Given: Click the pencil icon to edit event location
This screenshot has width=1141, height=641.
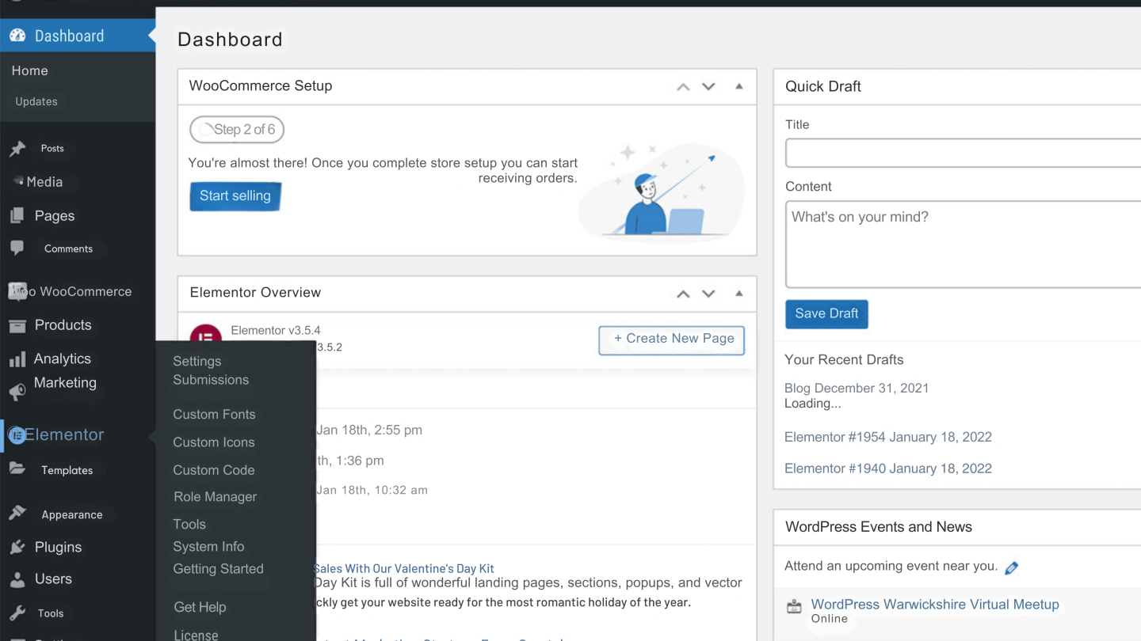Looking at the screenshot, I should 1011,567.
